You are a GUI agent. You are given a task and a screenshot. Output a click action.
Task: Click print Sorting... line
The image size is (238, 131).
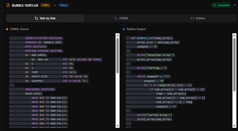click(152, 68)
